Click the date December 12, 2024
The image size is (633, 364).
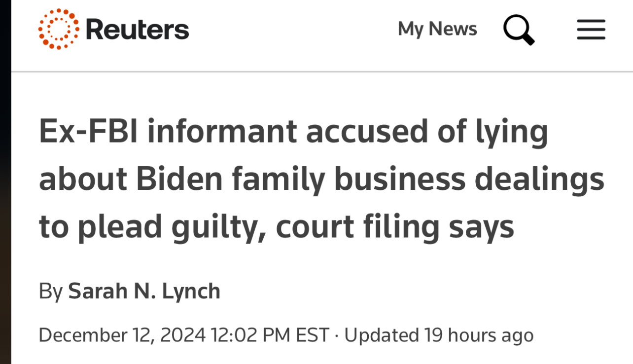(122, 335)
